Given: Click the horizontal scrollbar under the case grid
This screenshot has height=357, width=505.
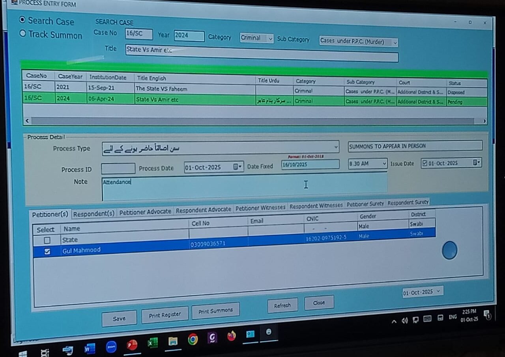Looking at the screenshot, I should click(x=252, y=121).
